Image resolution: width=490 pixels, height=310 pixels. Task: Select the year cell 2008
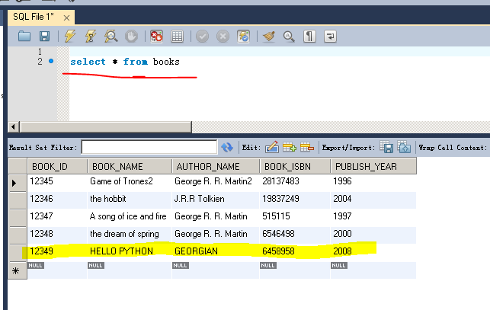pyautogui.click(x=373, y=251)
